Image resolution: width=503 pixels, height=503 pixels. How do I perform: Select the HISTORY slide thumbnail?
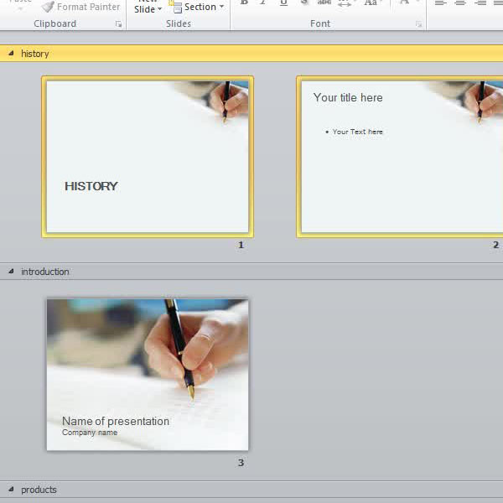[x=148, y=157]
